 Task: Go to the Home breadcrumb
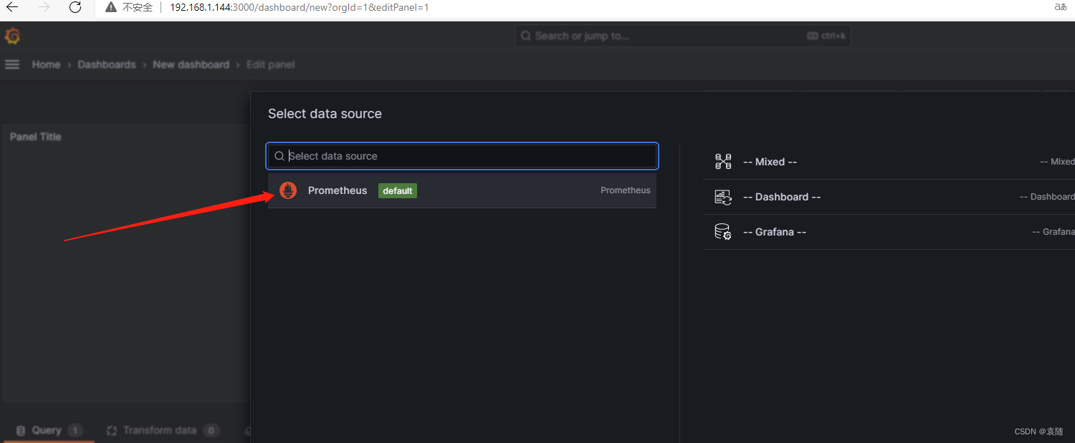tap(46, 64)
